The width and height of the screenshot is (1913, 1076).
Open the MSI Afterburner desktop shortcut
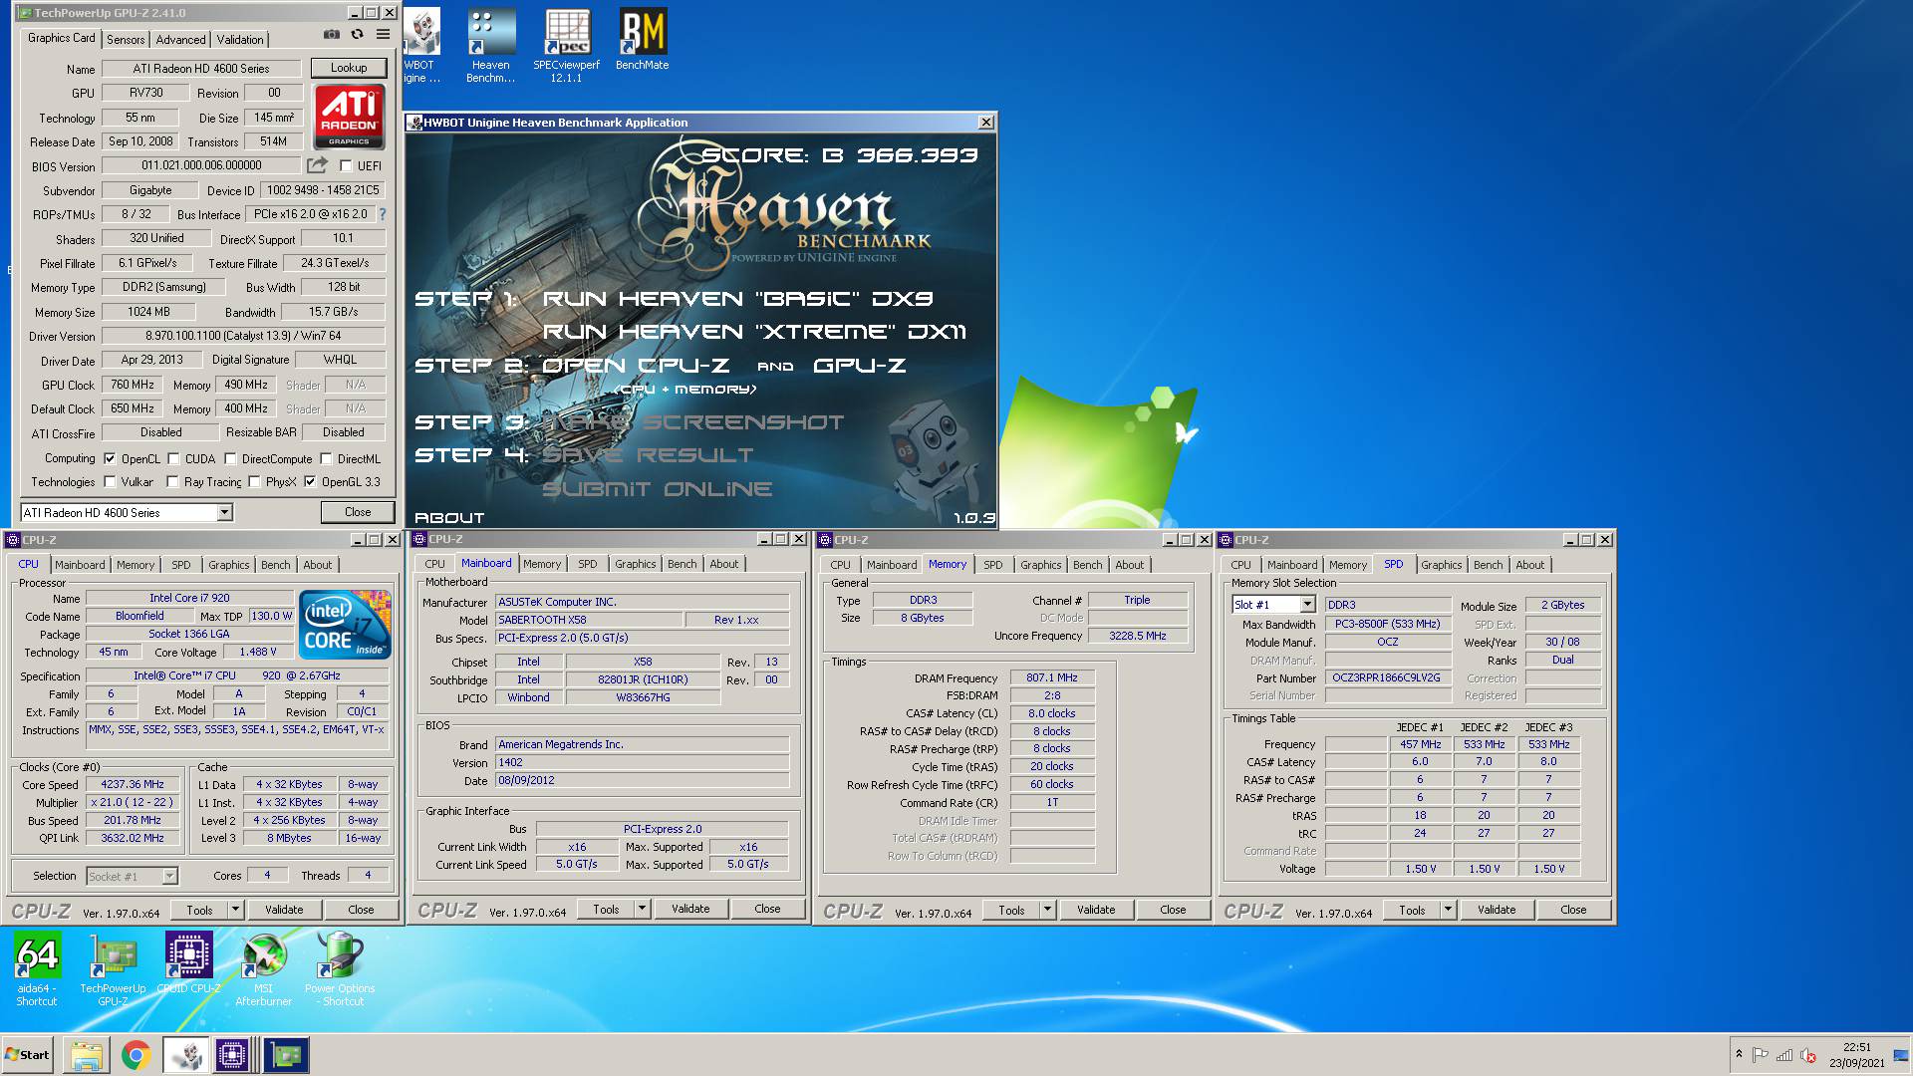point(264,968)
